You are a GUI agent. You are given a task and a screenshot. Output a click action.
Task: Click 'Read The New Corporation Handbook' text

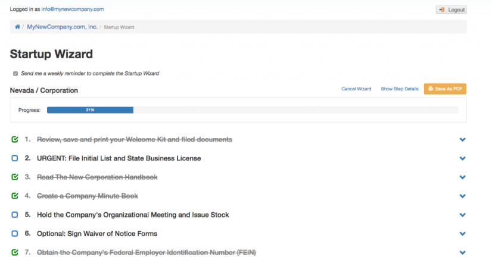click(x=97, y=177)
